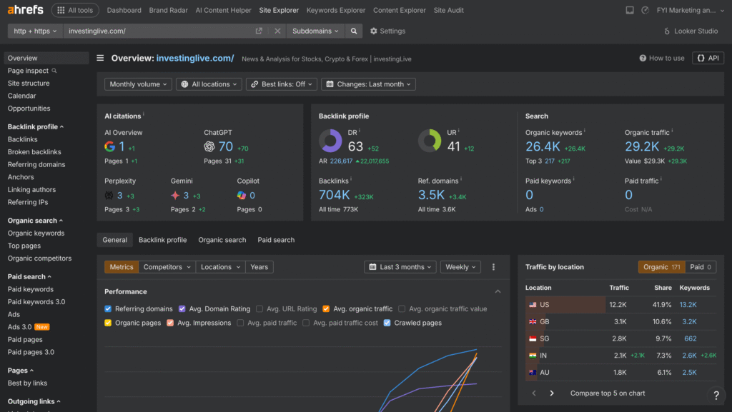Click the How to use help icon

pos(643,59)
